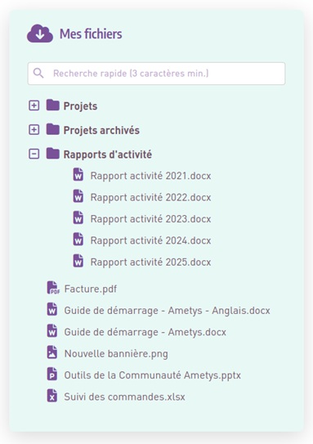The height and width of the screenshot is (444, 313).
Task: Expand the Projets archivés folder
Action: [34, 130]
